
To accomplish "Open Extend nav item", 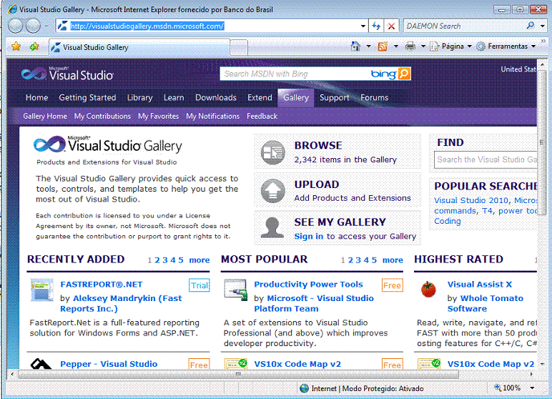I will click(260, 97).
